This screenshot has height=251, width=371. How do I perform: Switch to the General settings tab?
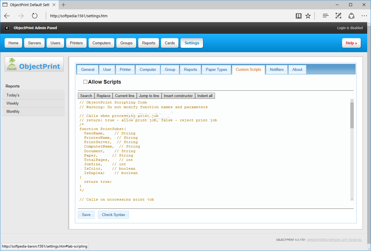point(88,69)
